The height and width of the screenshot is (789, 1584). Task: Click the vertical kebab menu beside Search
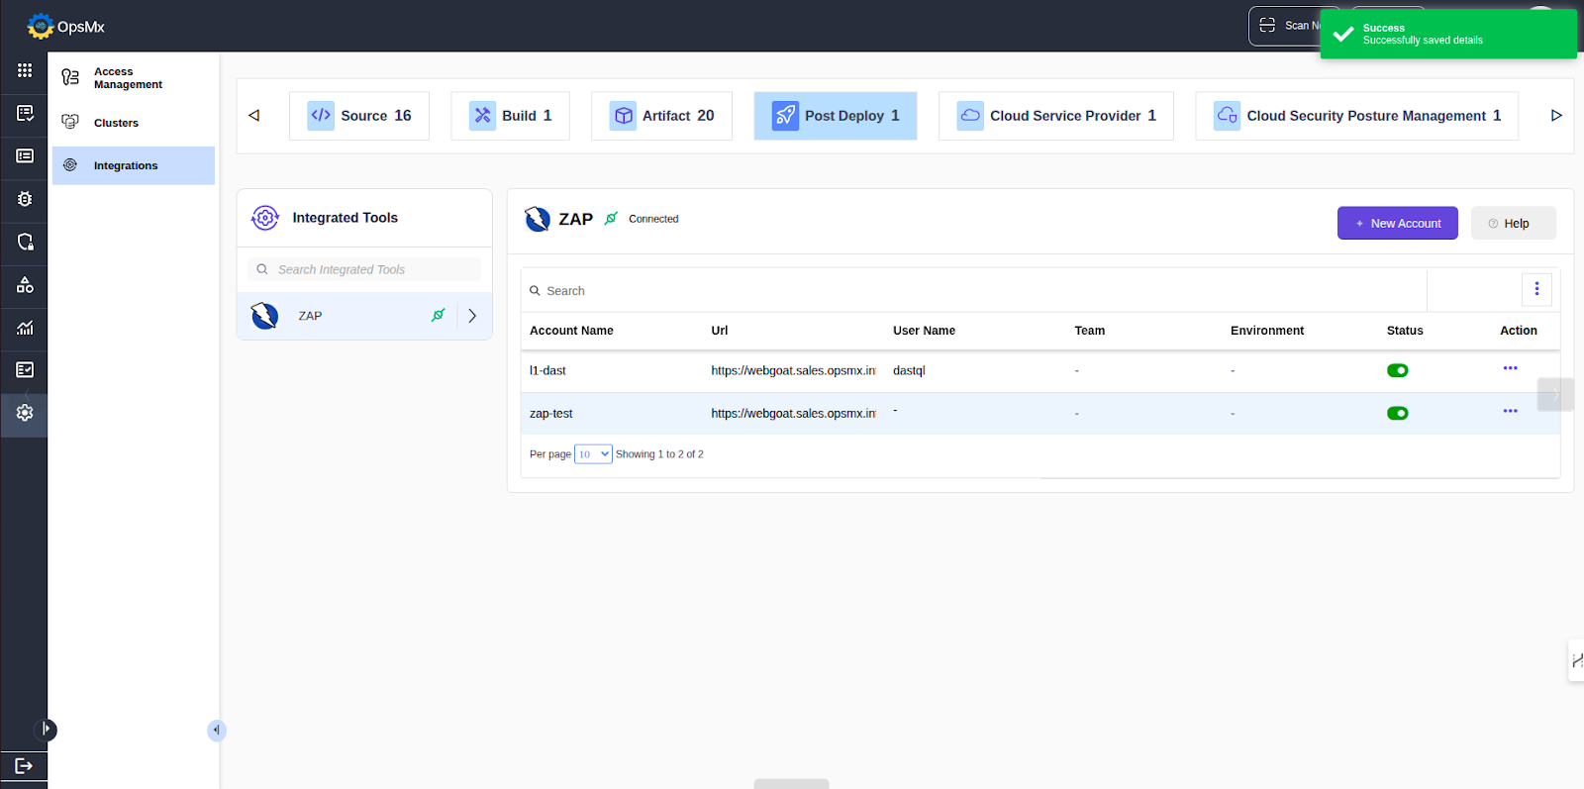coord(1536,289)
